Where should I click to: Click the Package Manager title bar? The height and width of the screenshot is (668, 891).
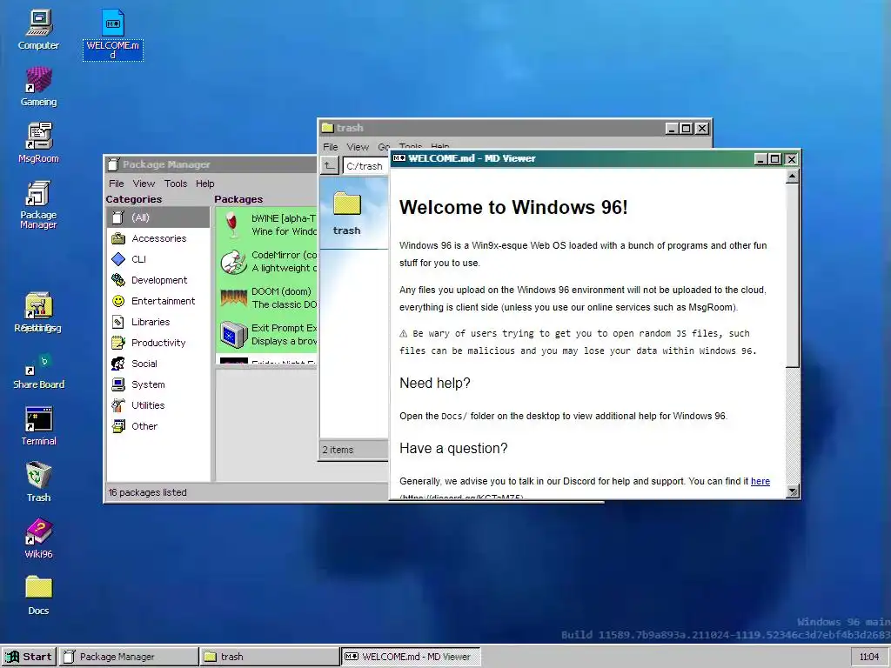tap(211, 164)
